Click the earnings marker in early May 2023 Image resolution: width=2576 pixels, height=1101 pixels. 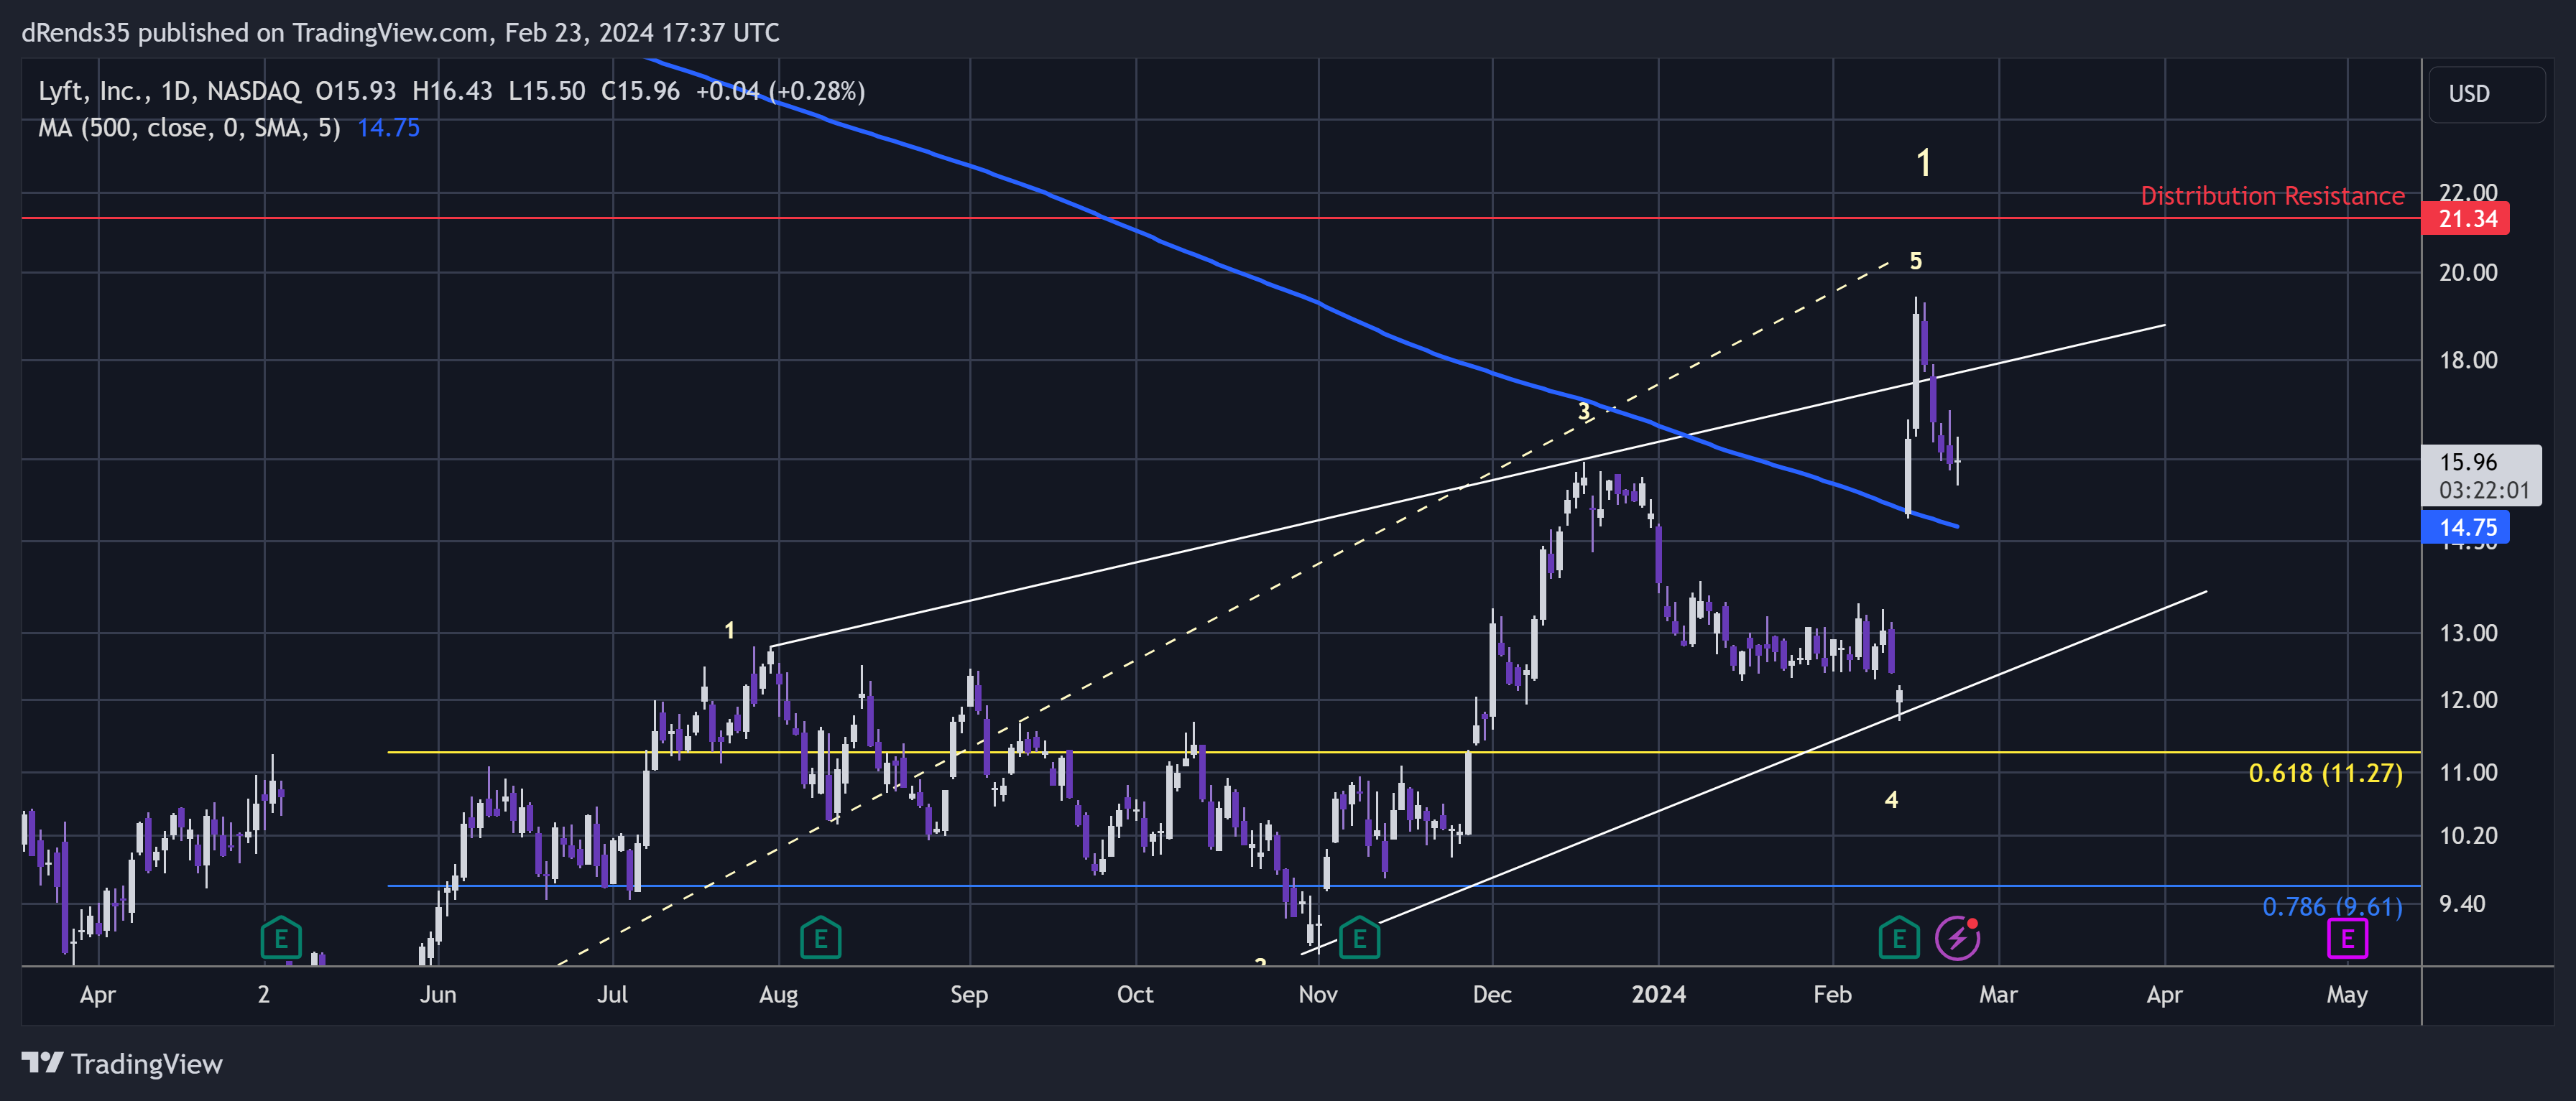pos(281,938)
